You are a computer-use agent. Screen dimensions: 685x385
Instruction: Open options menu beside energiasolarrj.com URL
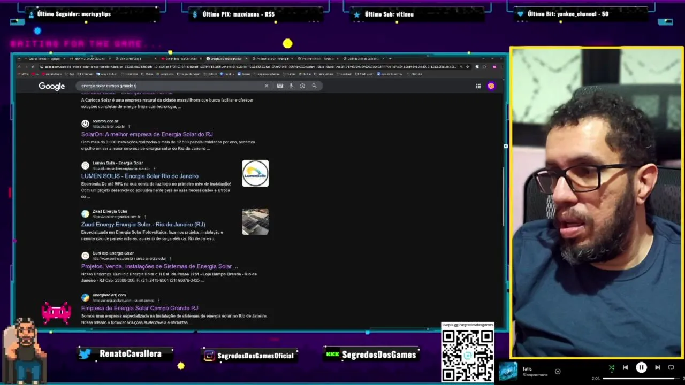159,301
